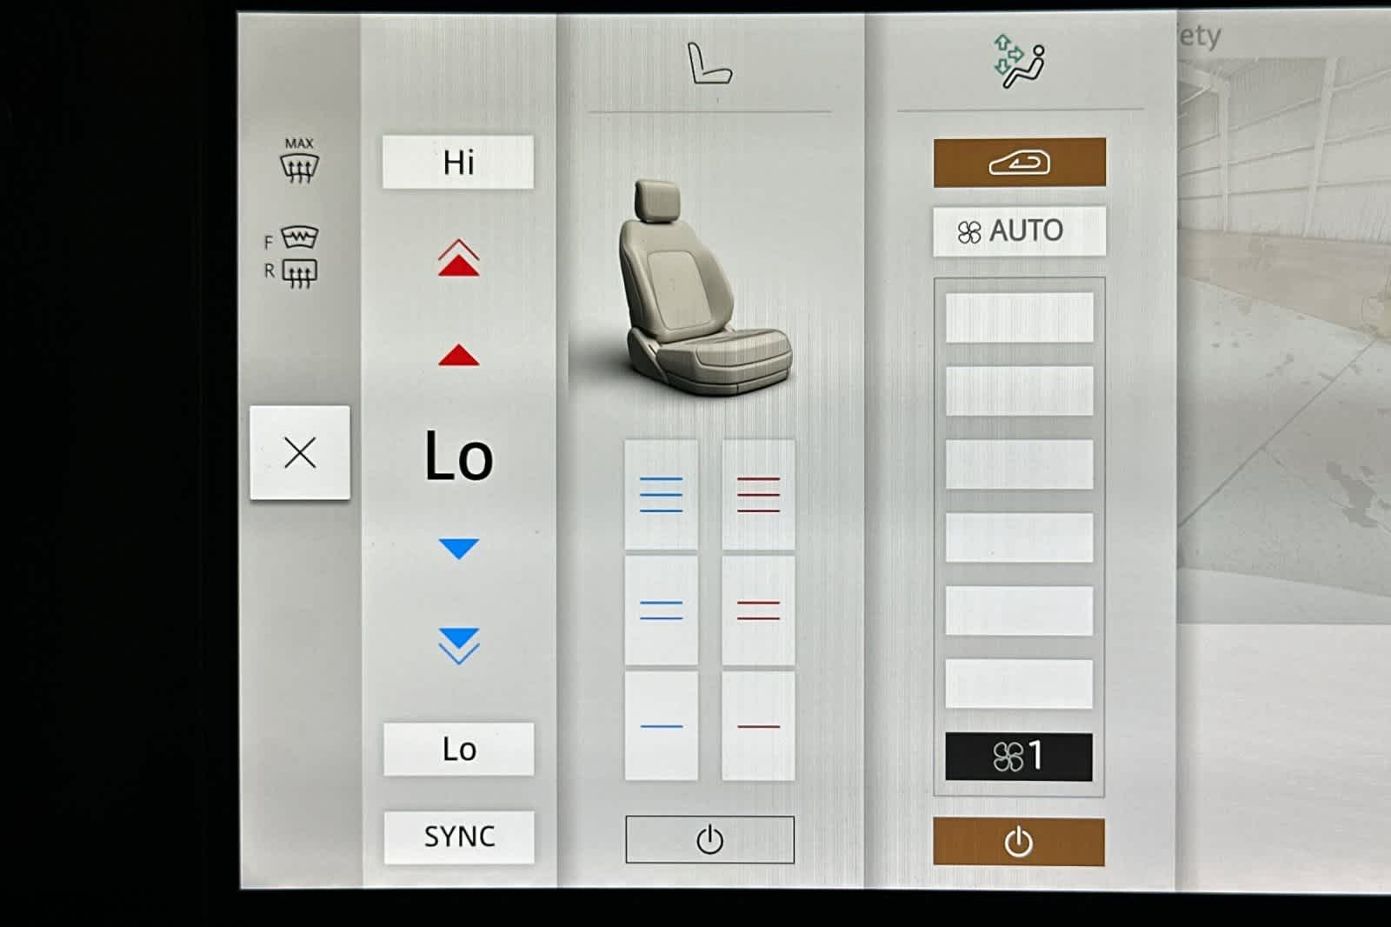This screenshot has width=1391, height=927.
Task: Activate the MAX defrost icon
Action: click(299, 161)
